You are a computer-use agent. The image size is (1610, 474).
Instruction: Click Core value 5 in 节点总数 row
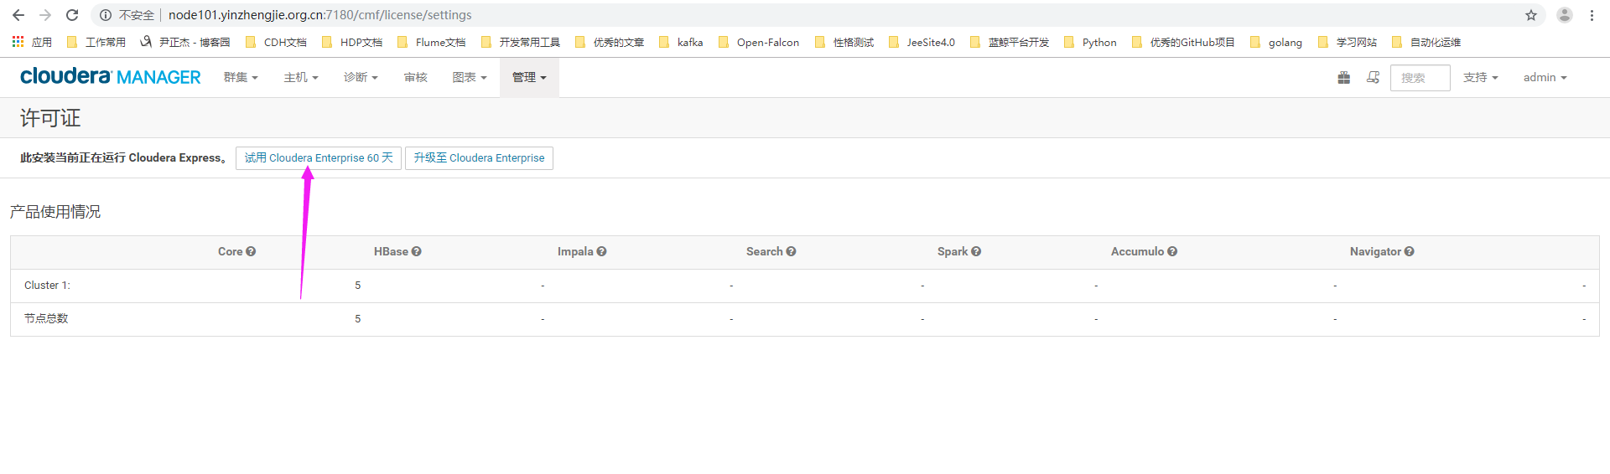click(357, 319)
